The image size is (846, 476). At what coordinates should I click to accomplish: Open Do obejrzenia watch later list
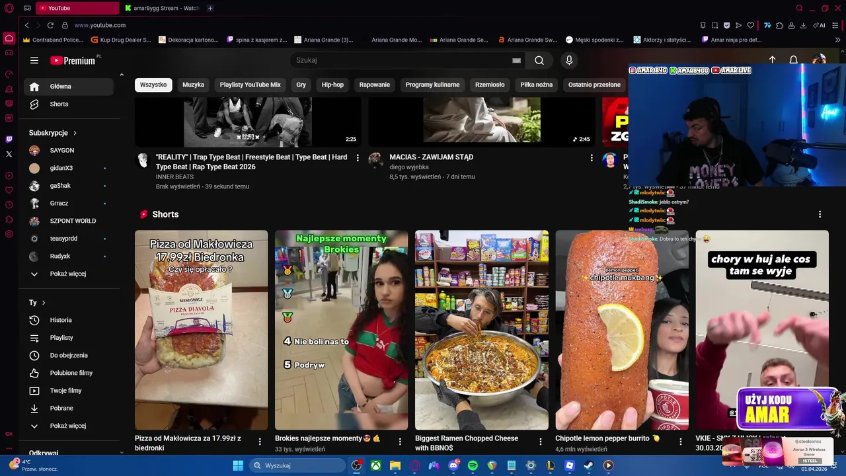coord(69,355)
